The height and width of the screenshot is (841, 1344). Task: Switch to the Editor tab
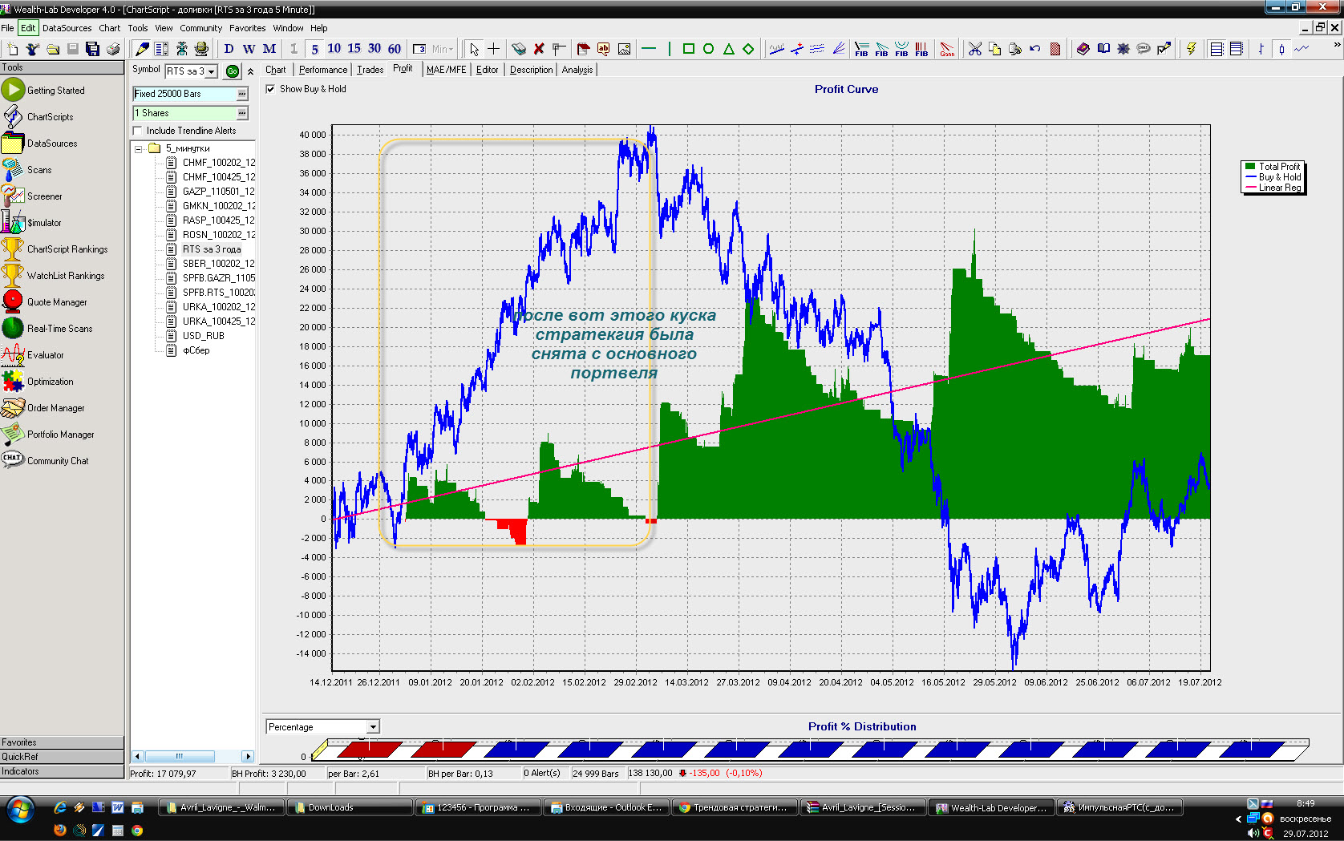pos(487,70)
